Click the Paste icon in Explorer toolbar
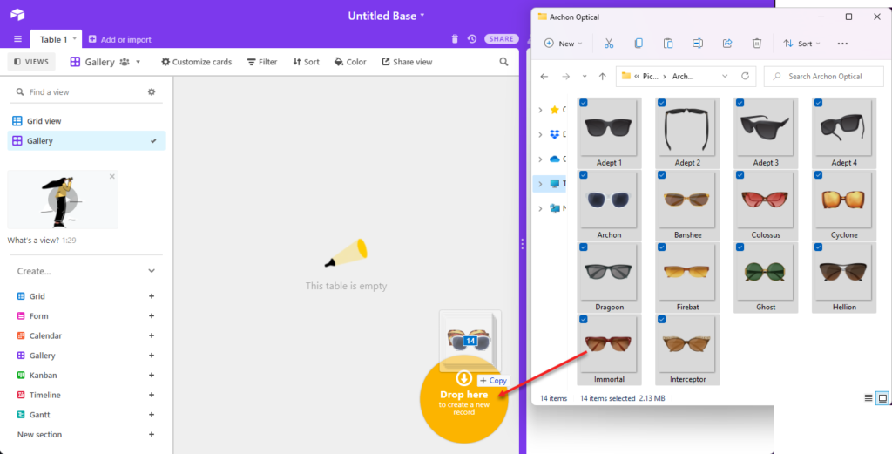This screenshot has width=892, height=454. point(668,44)
